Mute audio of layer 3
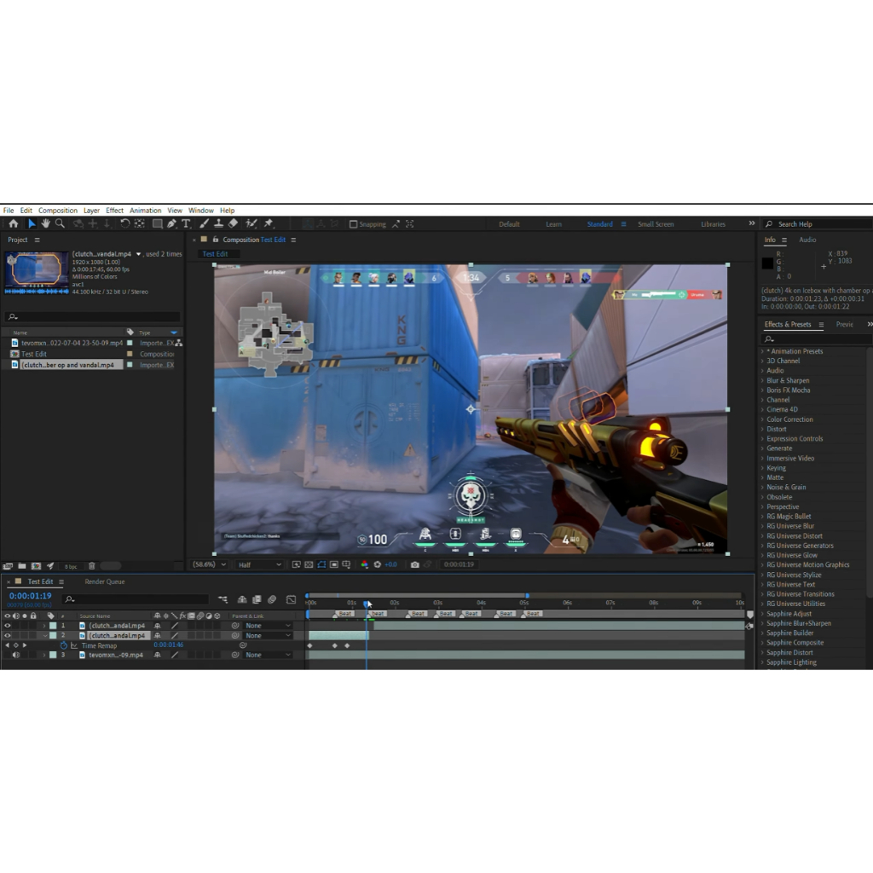Viewport: 873px width, 873px height. pos(16,655)
